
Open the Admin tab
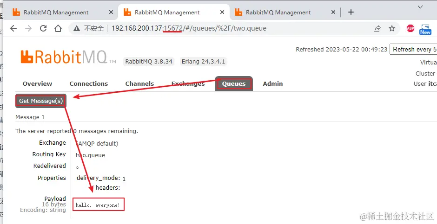pyautogui.click(x=273, y=83)
